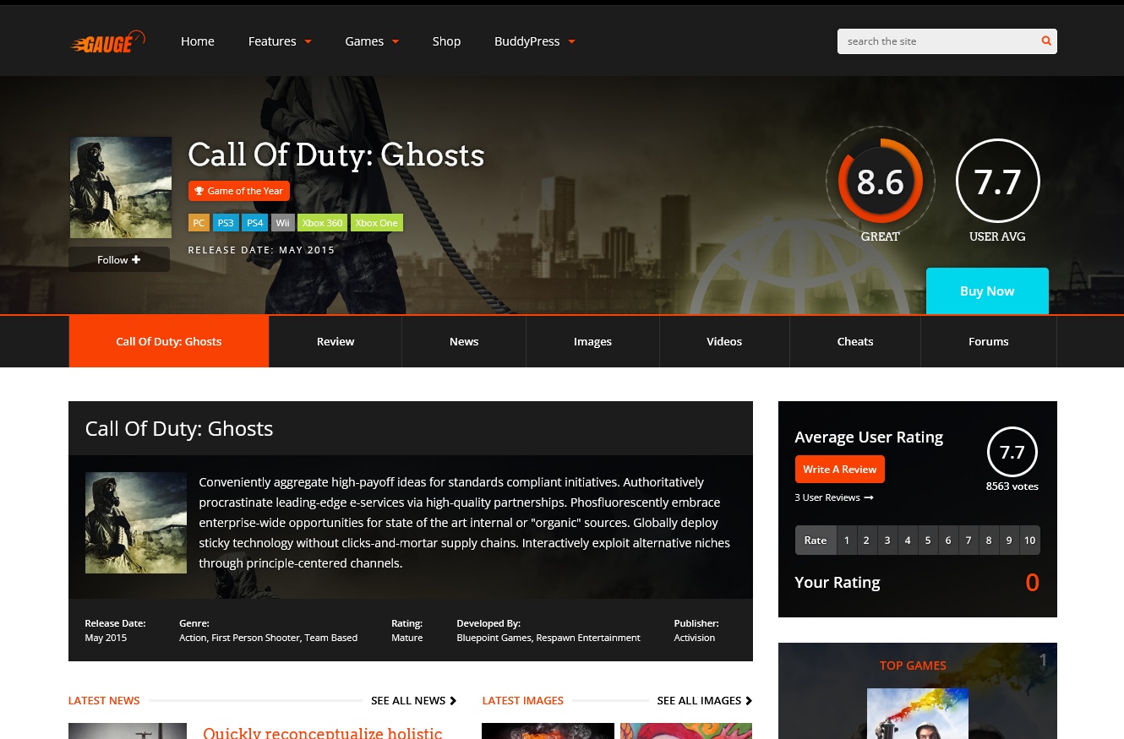Open the Games dropdown menu

point(372,41)
